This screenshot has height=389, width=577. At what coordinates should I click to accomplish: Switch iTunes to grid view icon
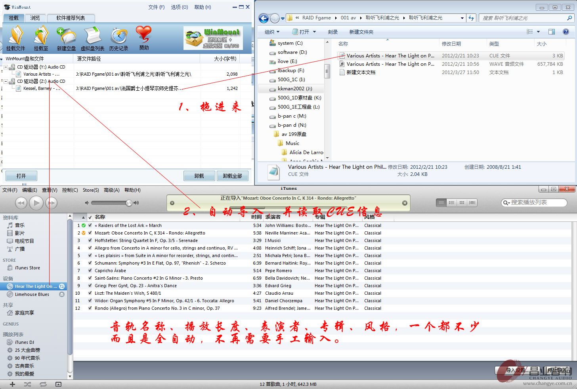(462, 202)
